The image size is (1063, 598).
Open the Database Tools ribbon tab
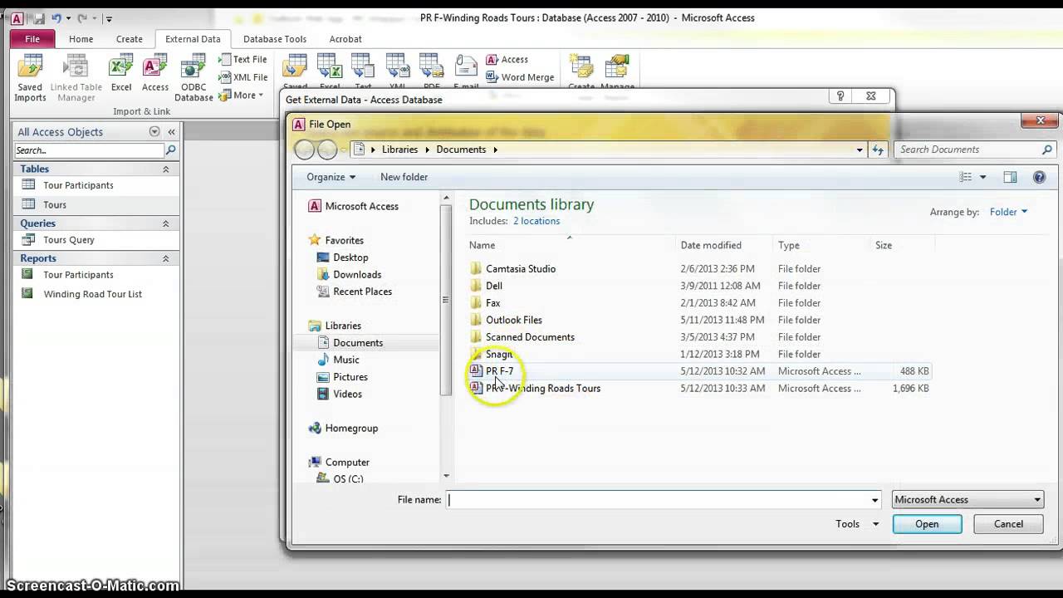tap(275, 39)
